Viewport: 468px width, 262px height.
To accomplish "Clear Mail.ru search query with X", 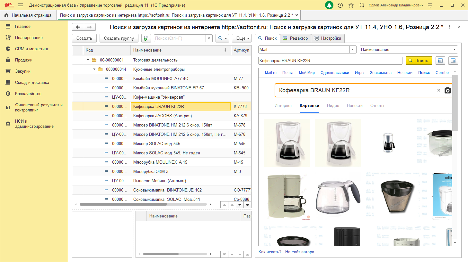I will point(438,90).
